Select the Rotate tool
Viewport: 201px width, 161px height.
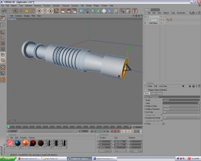pyautogui.click(x=32, y=11)
